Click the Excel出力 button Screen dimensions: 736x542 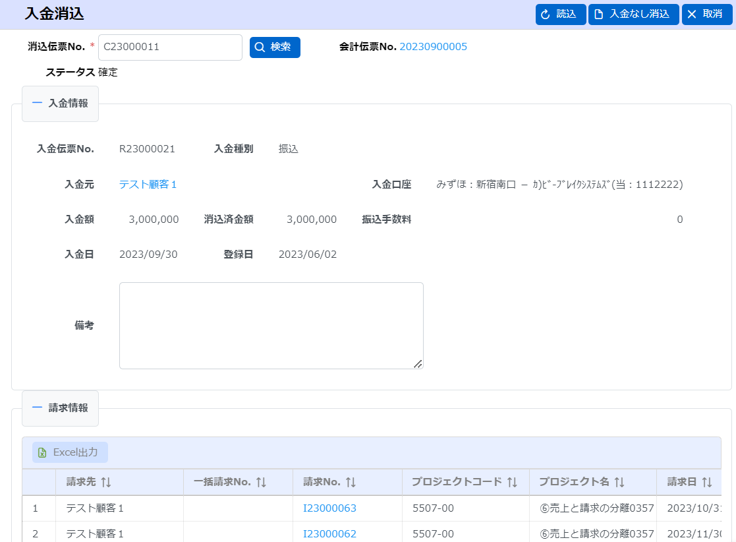70,452
